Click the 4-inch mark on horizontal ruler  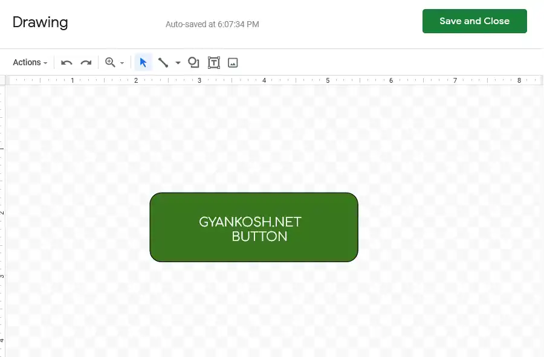click(264, 80)
